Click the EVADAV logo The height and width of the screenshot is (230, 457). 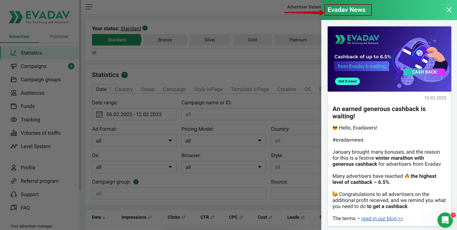(x=39, y=17)
